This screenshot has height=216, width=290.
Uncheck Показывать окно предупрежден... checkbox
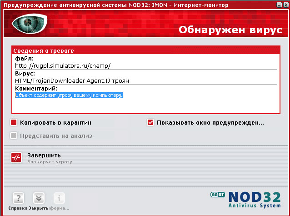pyautogui.click(x=150, y=122)
